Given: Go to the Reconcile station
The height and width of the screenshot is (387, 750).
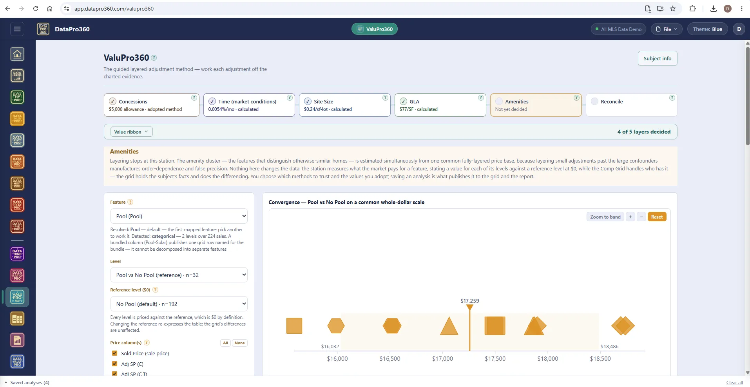Looking at the screenshot, I should 631,105.
